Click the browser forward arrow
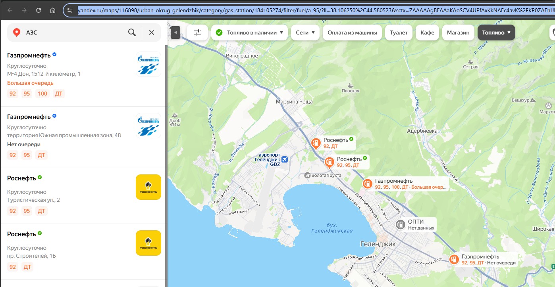This screenshot has width=555, height=287. tap(24, 10)
